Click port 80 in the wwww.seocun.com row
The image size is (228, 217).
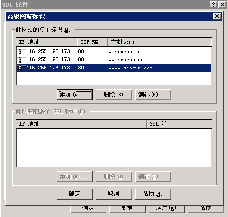coord(81,68)
